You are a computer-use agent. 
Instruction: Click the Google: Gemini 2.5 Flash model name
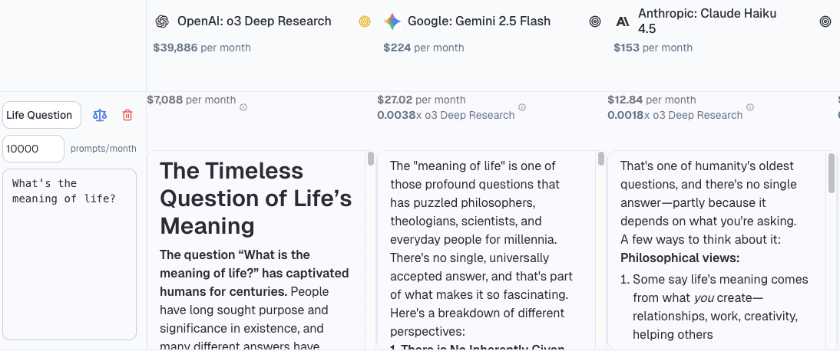tap(479, 21)
